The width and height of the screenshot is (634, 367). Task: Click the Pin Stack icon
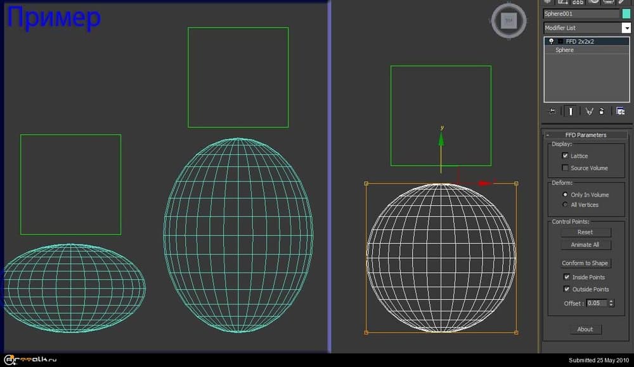(x=552, y=111)
